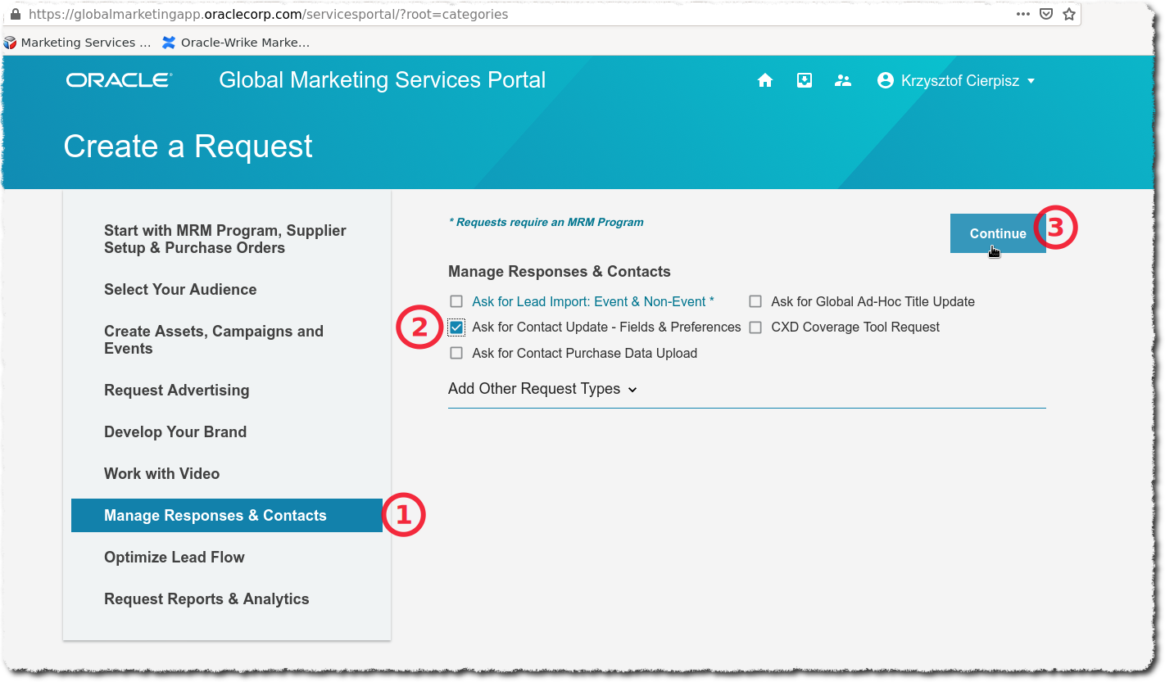The width and height of the screenshot is (1165, 682).
Task: Click the 'Requests require an MRM Program' note
Action: pos(546,222)
